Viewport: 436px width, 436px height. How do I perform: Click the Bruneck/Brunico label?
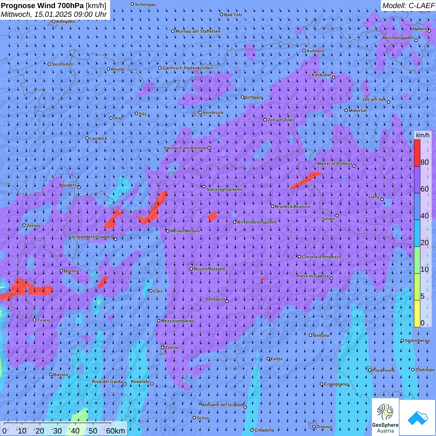[x=292, y=206]
